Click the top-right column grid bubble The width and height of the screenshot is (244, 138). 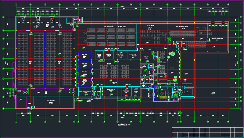228,5
